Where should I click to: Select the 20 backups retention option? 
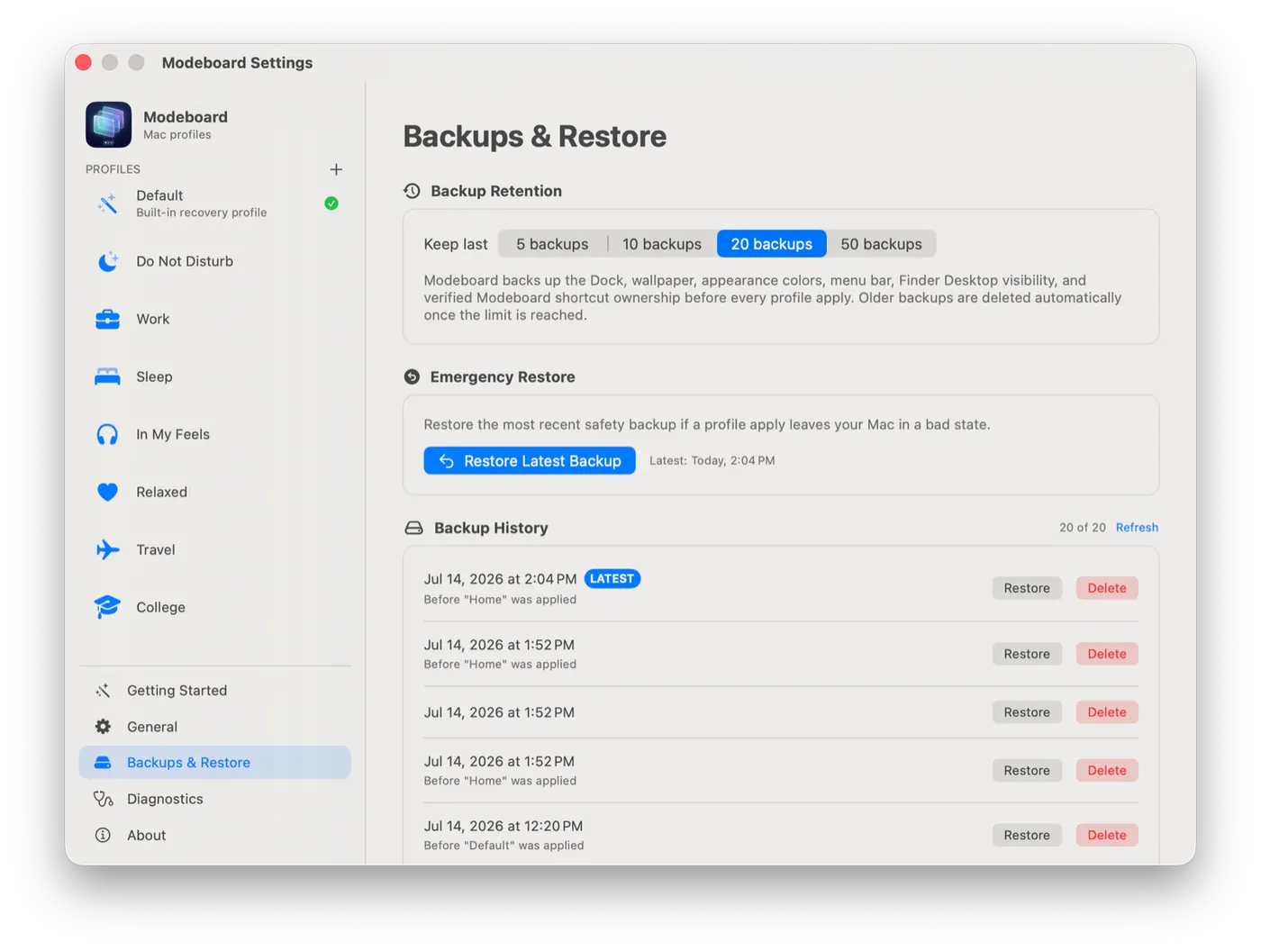coord(772,244)
